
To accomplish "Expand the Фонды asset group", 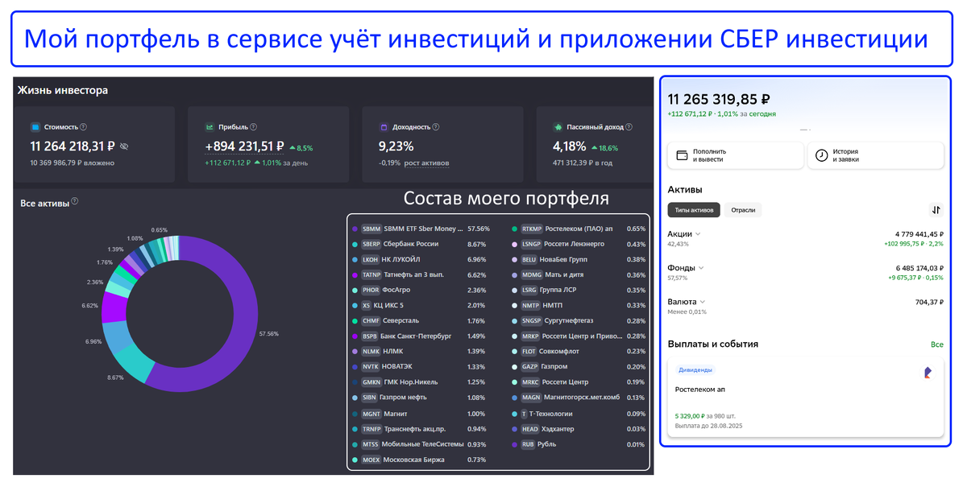I will pyautogui.click(x=701, y=268).
